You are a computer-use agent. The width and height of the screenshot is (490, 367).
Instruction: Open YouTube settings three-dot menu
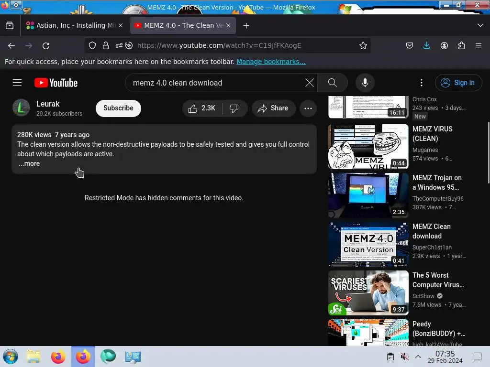point(422,83)
